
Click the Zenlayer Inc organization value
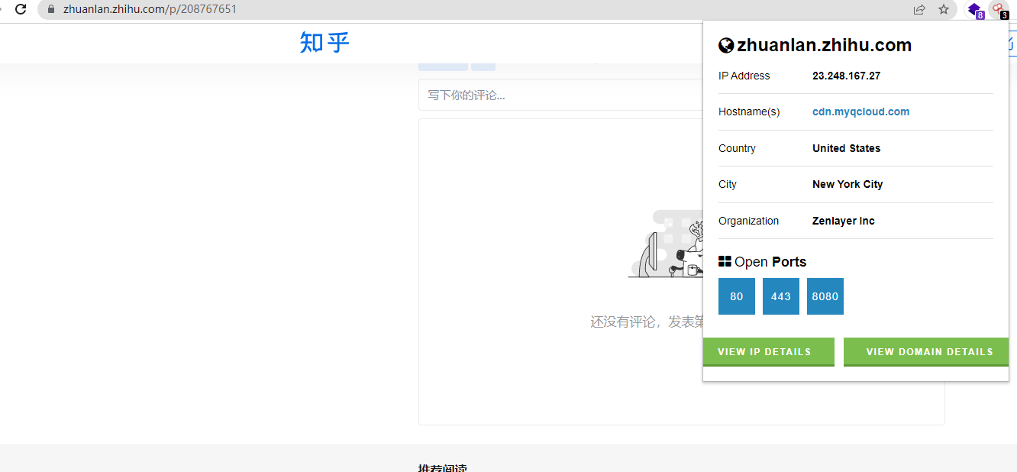(844, 221)
